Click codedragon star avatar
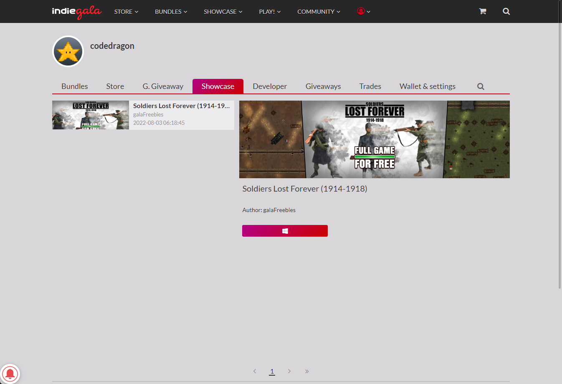 point(68,51)
